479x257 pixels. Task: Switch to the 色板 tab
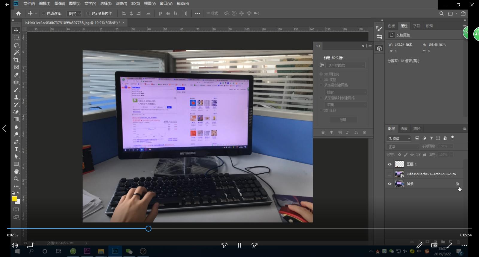click(391, 26)
